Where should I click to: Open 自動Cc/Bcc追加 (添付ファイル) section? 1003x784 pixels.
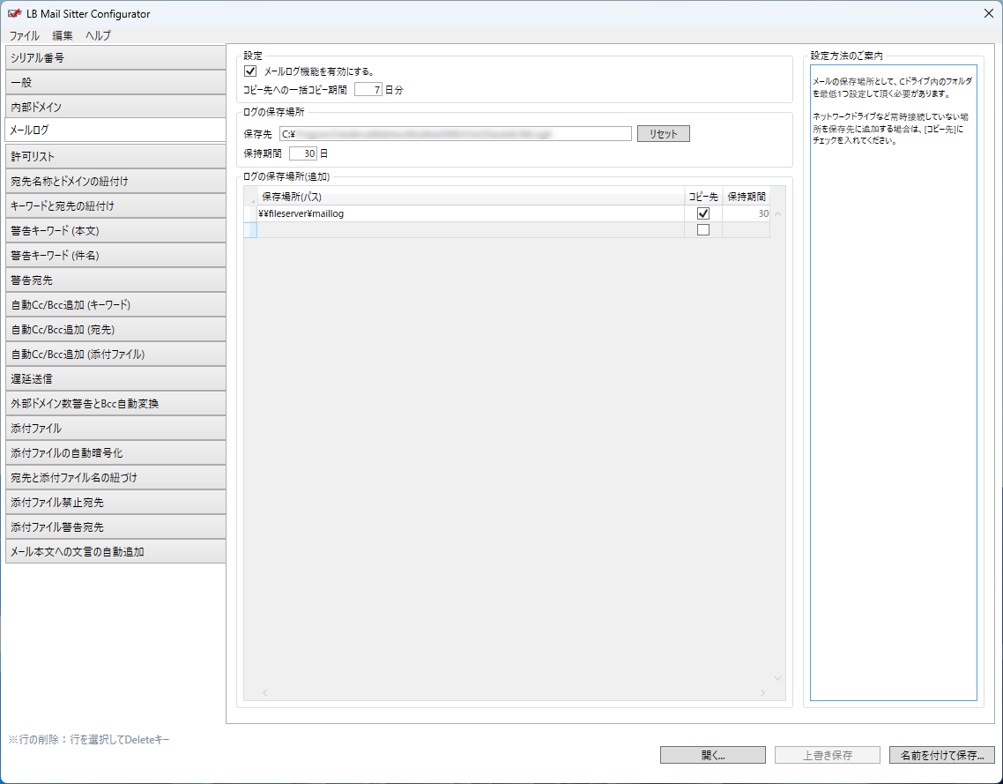click(x=115, y=354)
